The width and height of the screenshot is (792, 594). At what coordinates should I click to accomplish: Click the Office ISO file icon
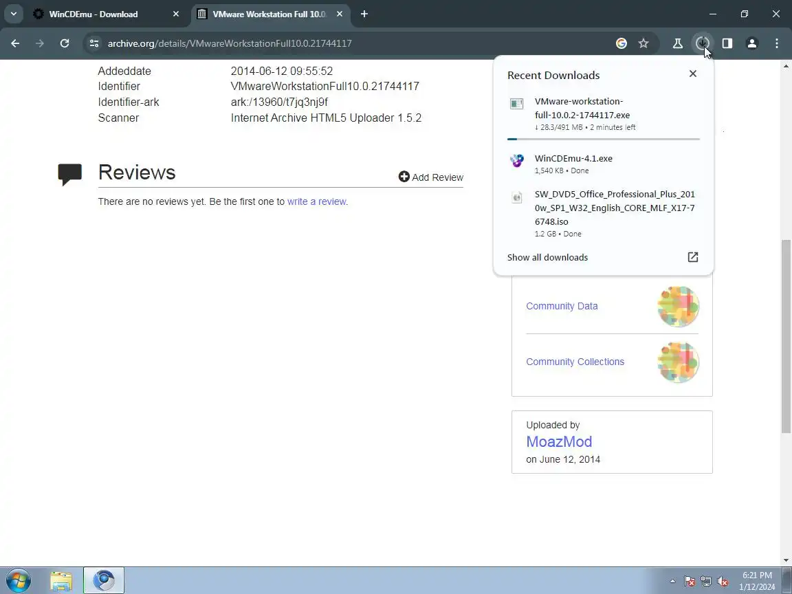(517, 197)
